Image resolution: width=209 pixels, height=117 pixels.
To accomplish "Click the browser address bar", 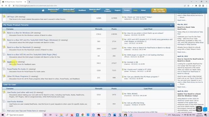I will (99, 6).
